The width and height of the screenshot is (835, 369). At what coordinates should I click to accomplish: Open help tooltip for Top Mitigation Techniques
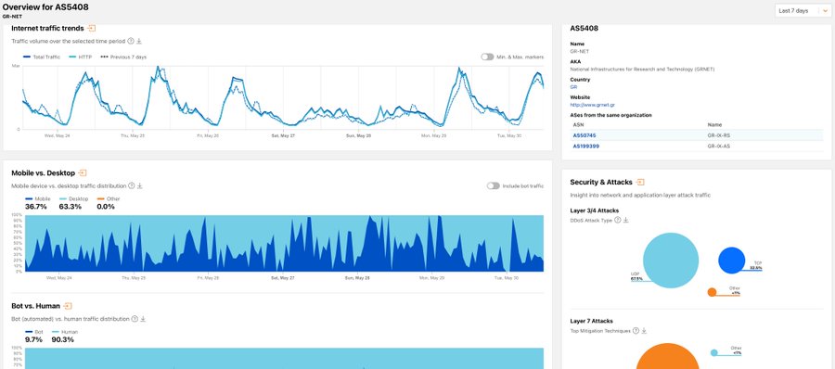pos(636,331)
